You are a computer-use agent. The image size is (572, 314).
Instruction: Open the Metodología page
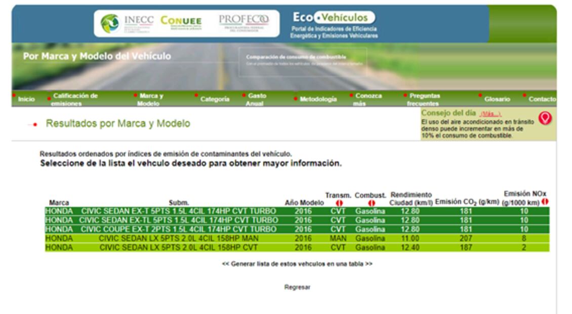pyautogui.click(x=318, y=99)
